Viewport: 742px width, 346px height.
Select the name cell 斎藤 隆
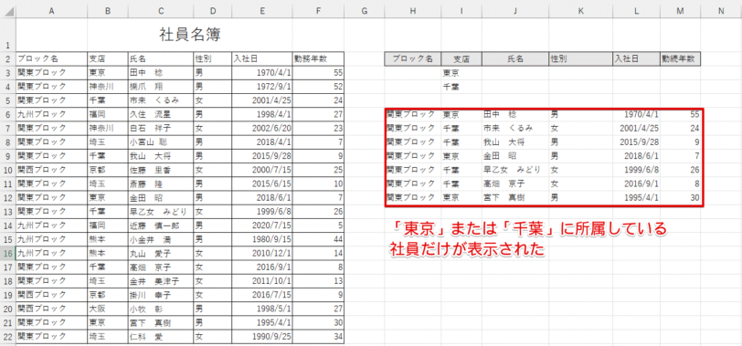coord(161,183)
